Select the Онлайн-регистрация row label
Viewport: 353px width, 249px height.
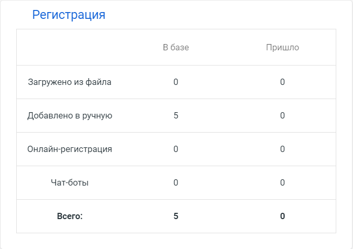pyautogui.click(x=70, y=149)
